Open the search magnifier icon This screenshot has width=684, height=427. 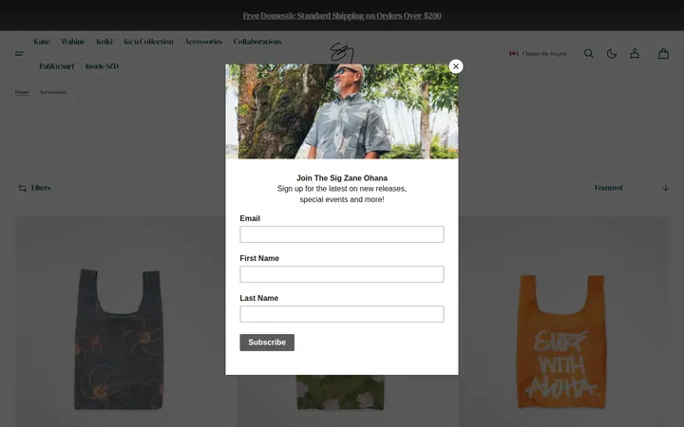[x=589, y=53]
